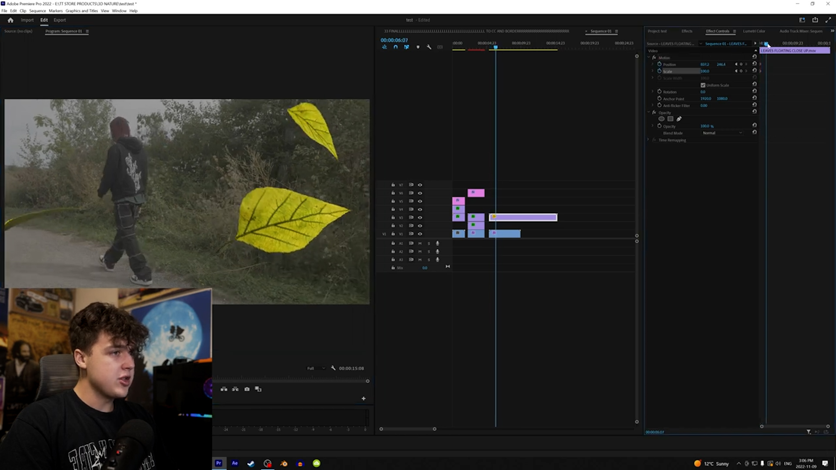This screenshot has width=836, height=470.
Task: Toggle stopwatch animation for Scale
Action: click(x=659, y=71)
